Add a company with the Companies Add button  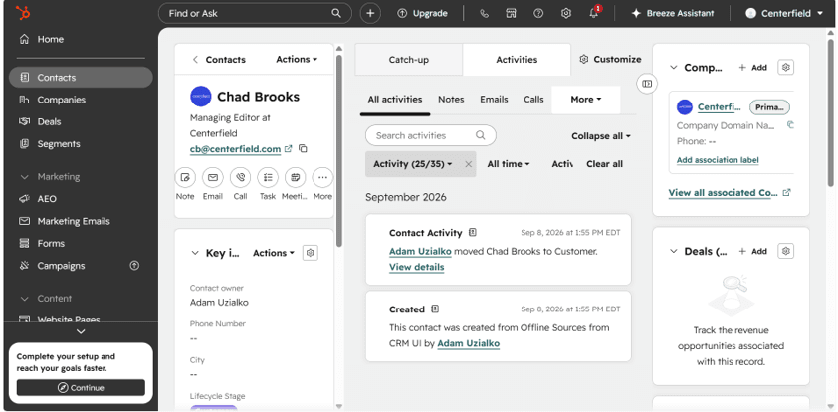point(752,68)
